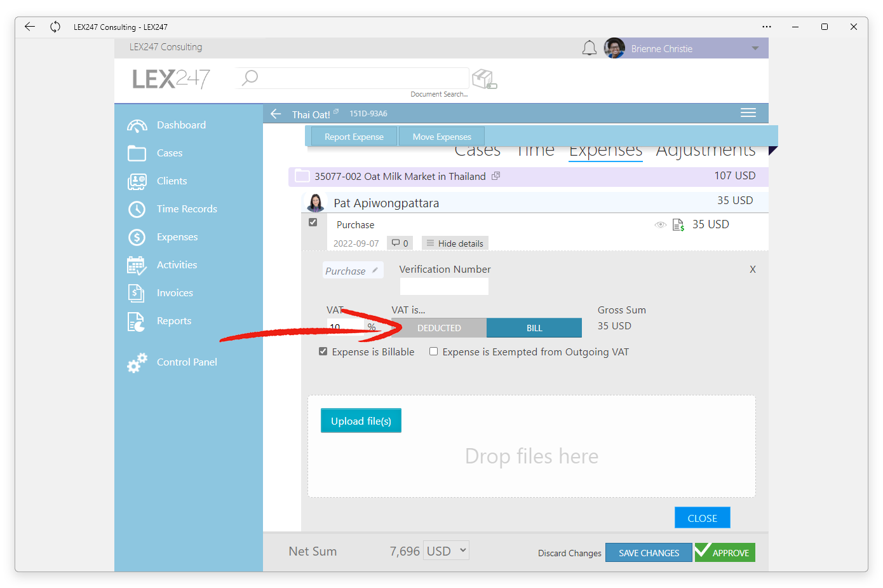Click the Upload file(s) button
Screen dimensions: 883x588
point(361,421)
